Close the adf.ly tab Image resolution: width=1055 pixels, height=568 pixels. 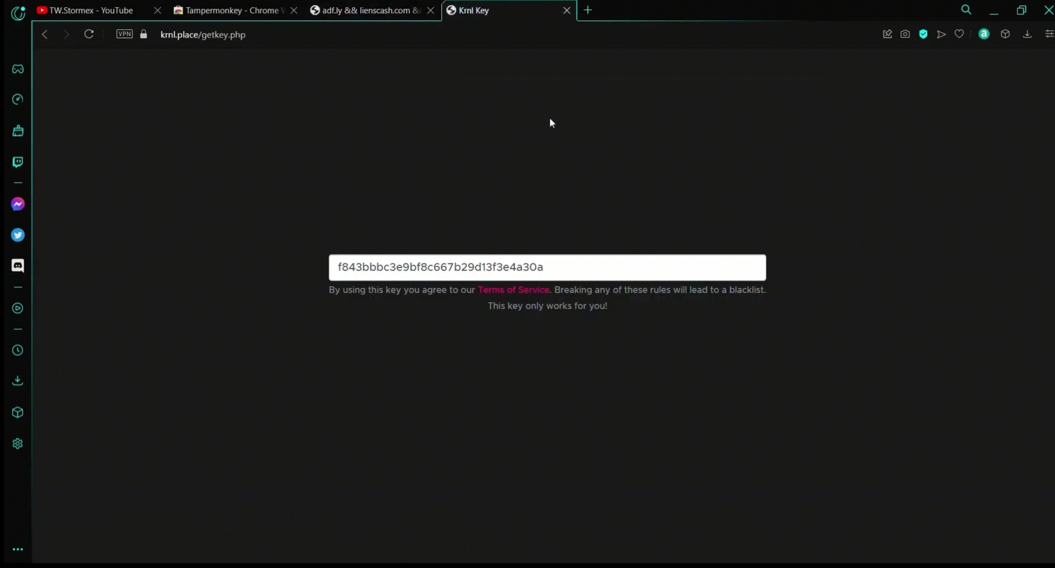(431, 10)
